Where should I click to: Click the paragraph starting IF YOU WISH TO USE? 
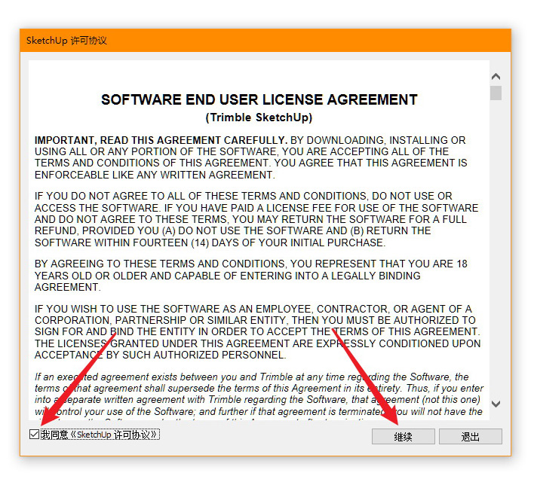pyautogui.click(x=257, y=332)
